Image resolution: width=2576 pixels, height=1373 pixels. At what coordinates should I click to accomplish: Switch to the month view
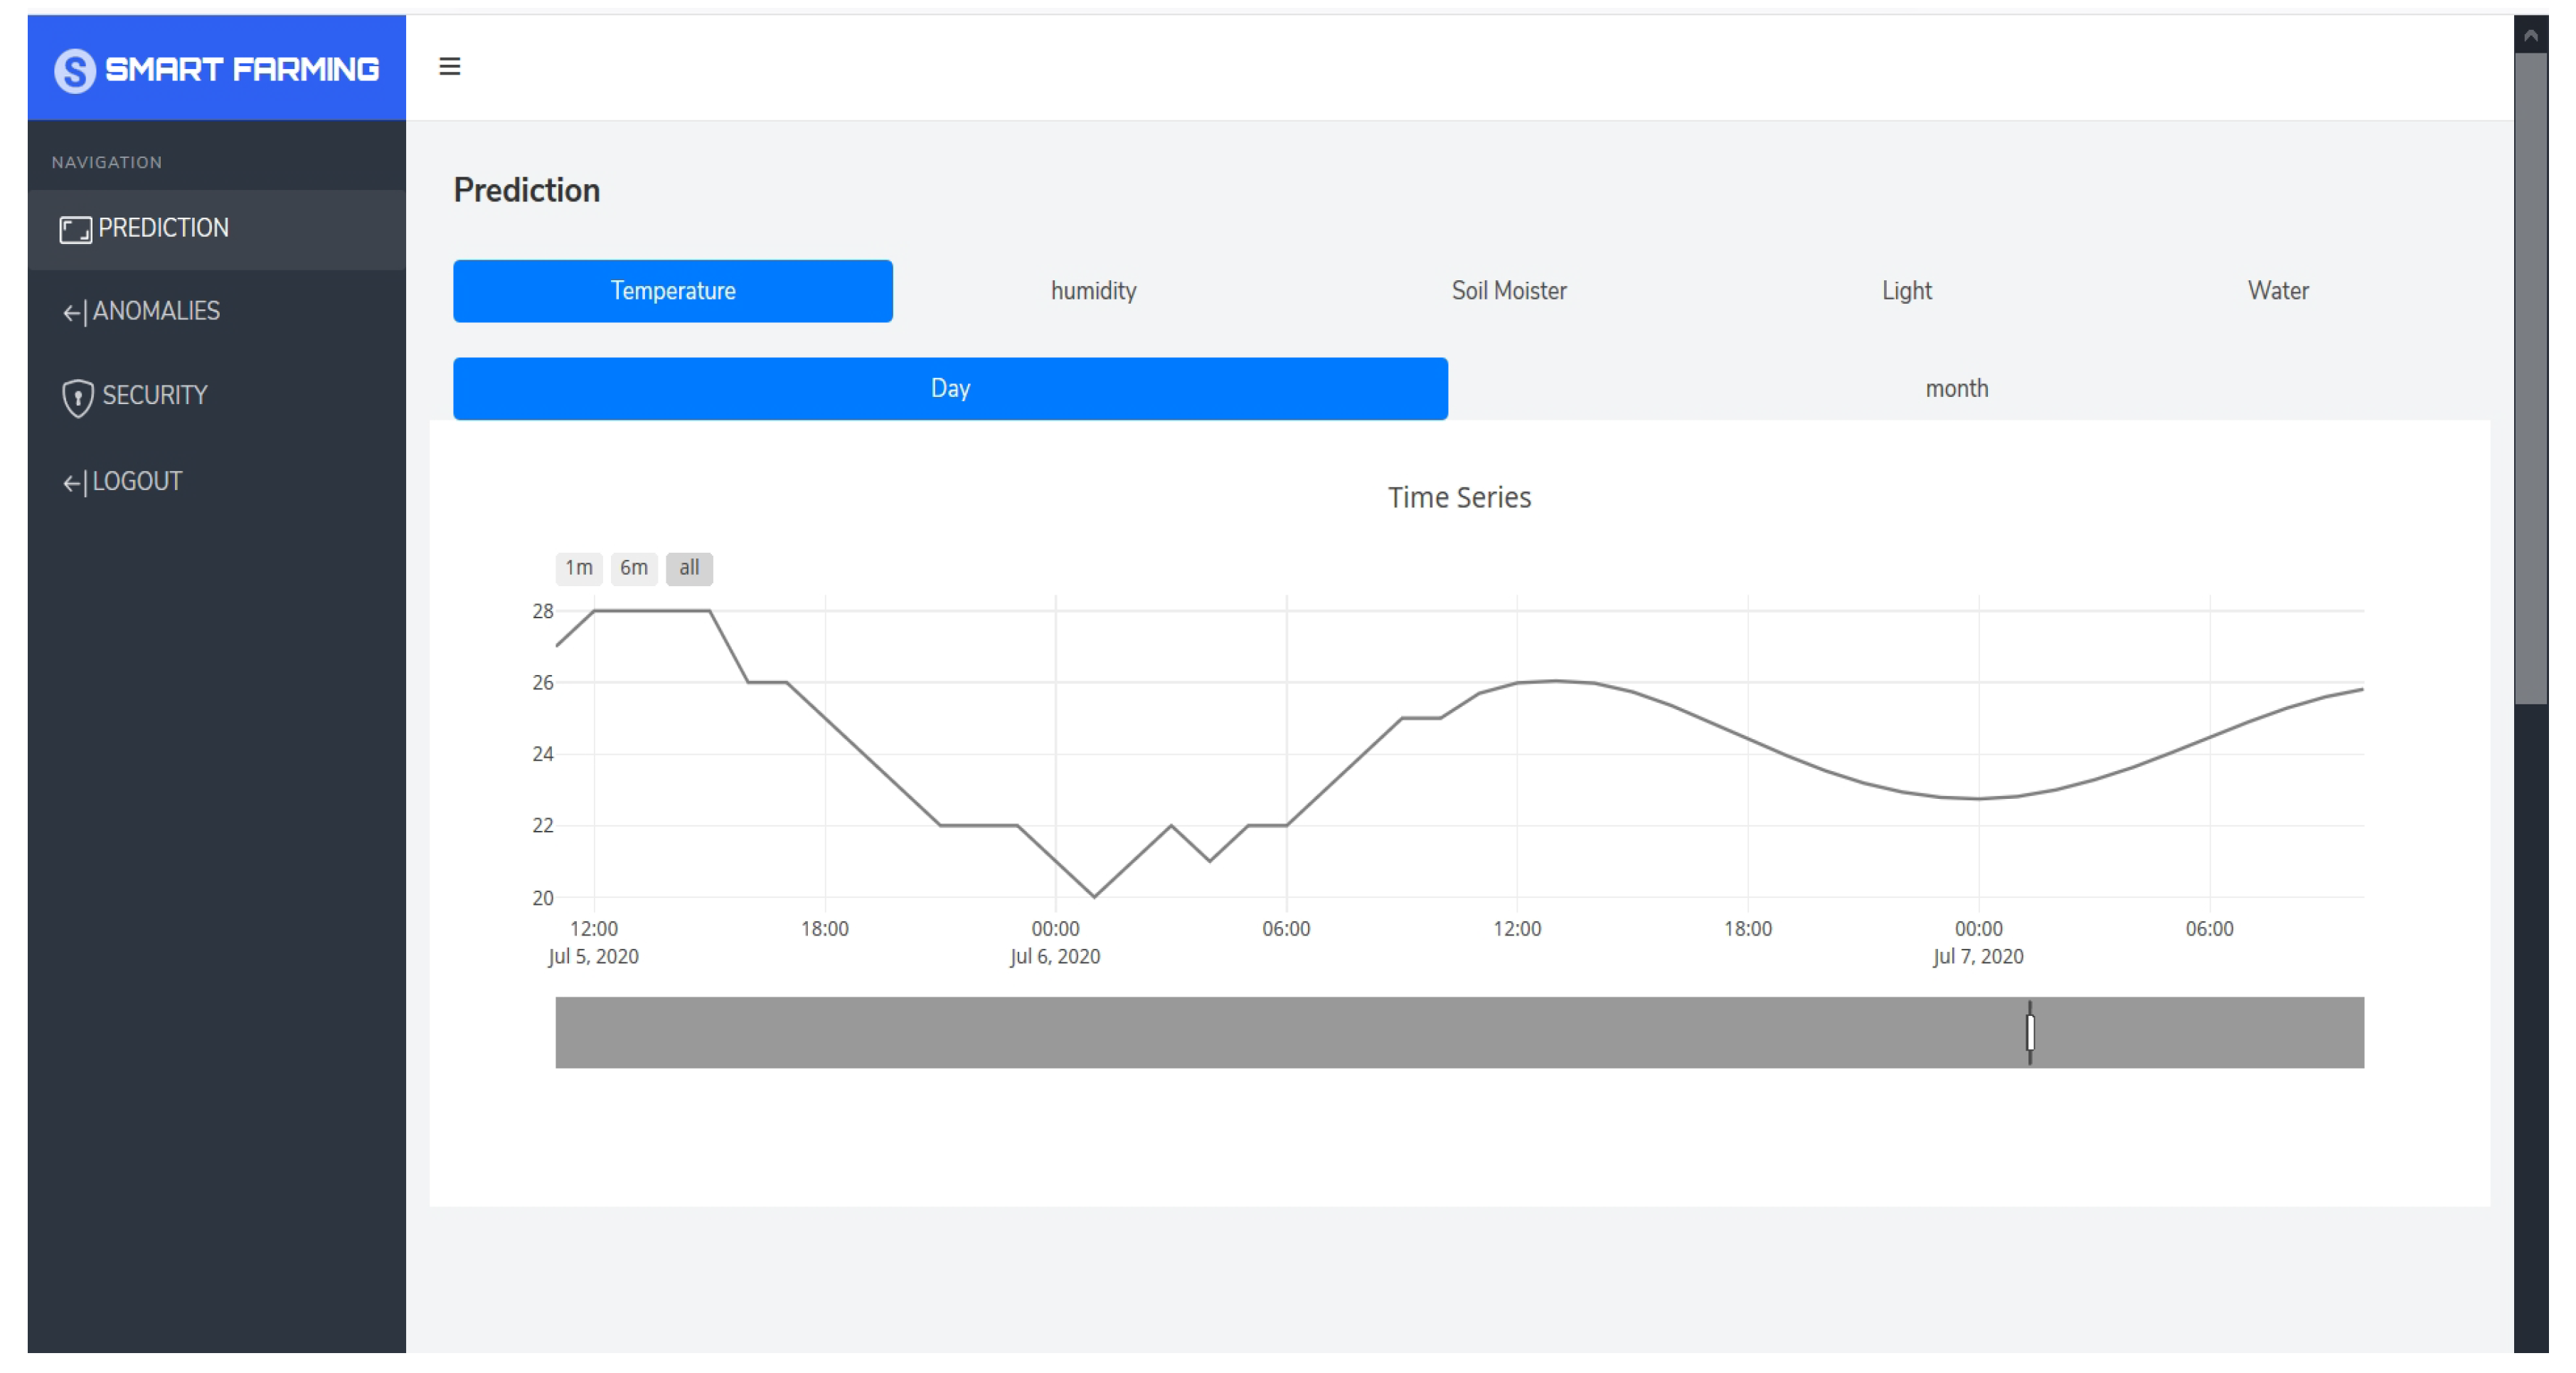point(1956,388)
